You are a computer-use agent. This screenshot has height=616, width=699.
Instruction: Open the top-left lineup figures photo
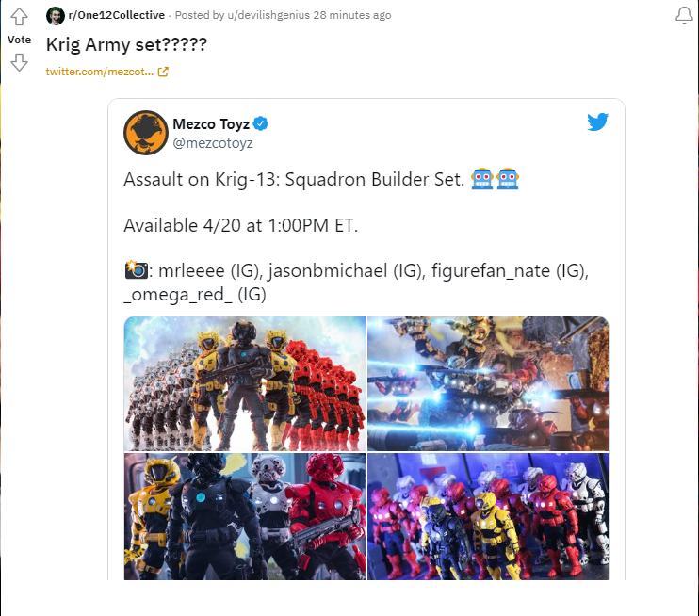[x=245, y=383]
